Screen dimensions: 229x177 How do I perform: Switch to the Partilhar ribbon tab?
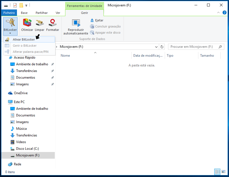tap(42, 13)
